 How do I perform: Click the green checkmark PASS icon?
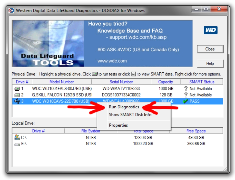pyautogui.click(x=186, y=101)
